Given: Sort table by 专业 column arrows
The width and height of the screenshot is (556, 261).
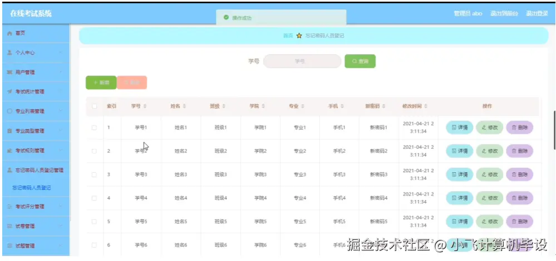Looking at the screenshot, I should pos(302,106).
